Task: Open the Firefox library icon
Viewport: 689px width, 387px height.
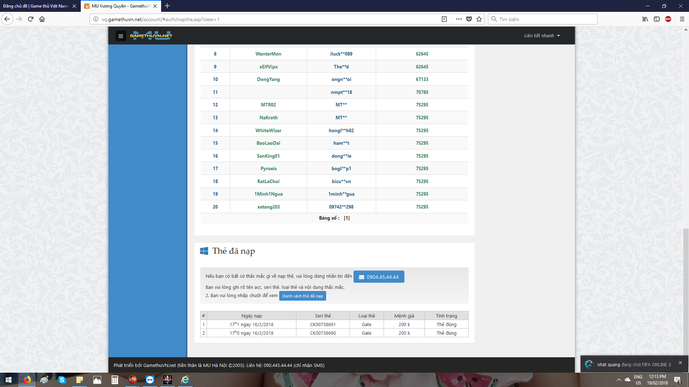Action: (x=645, y=19)
